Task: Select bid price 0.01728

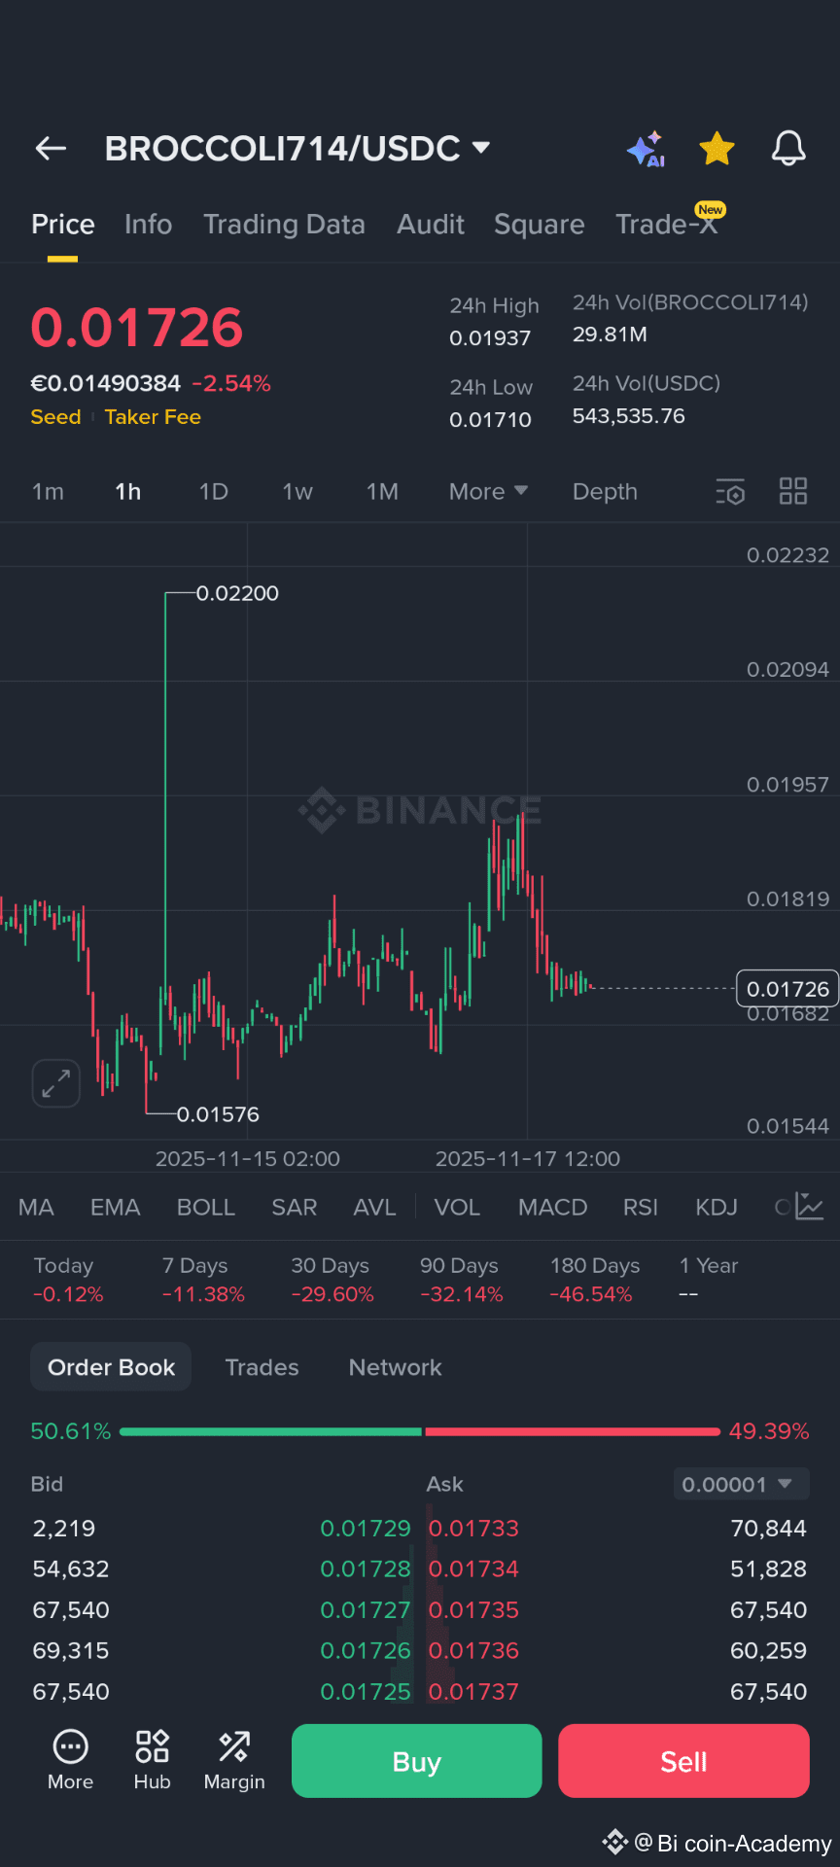Action: click(x=366, y=1569)
